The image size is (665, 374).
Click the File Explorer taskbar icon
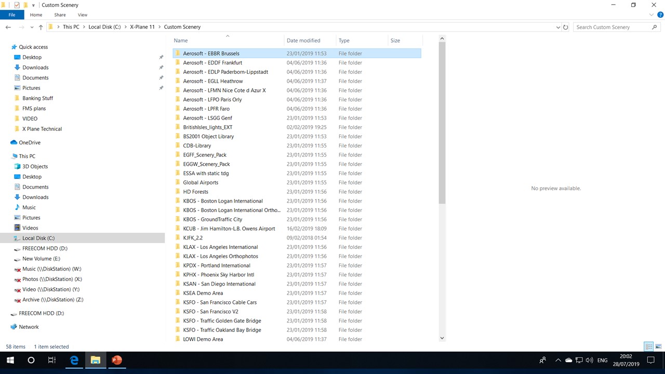click(x=96, y=360)
